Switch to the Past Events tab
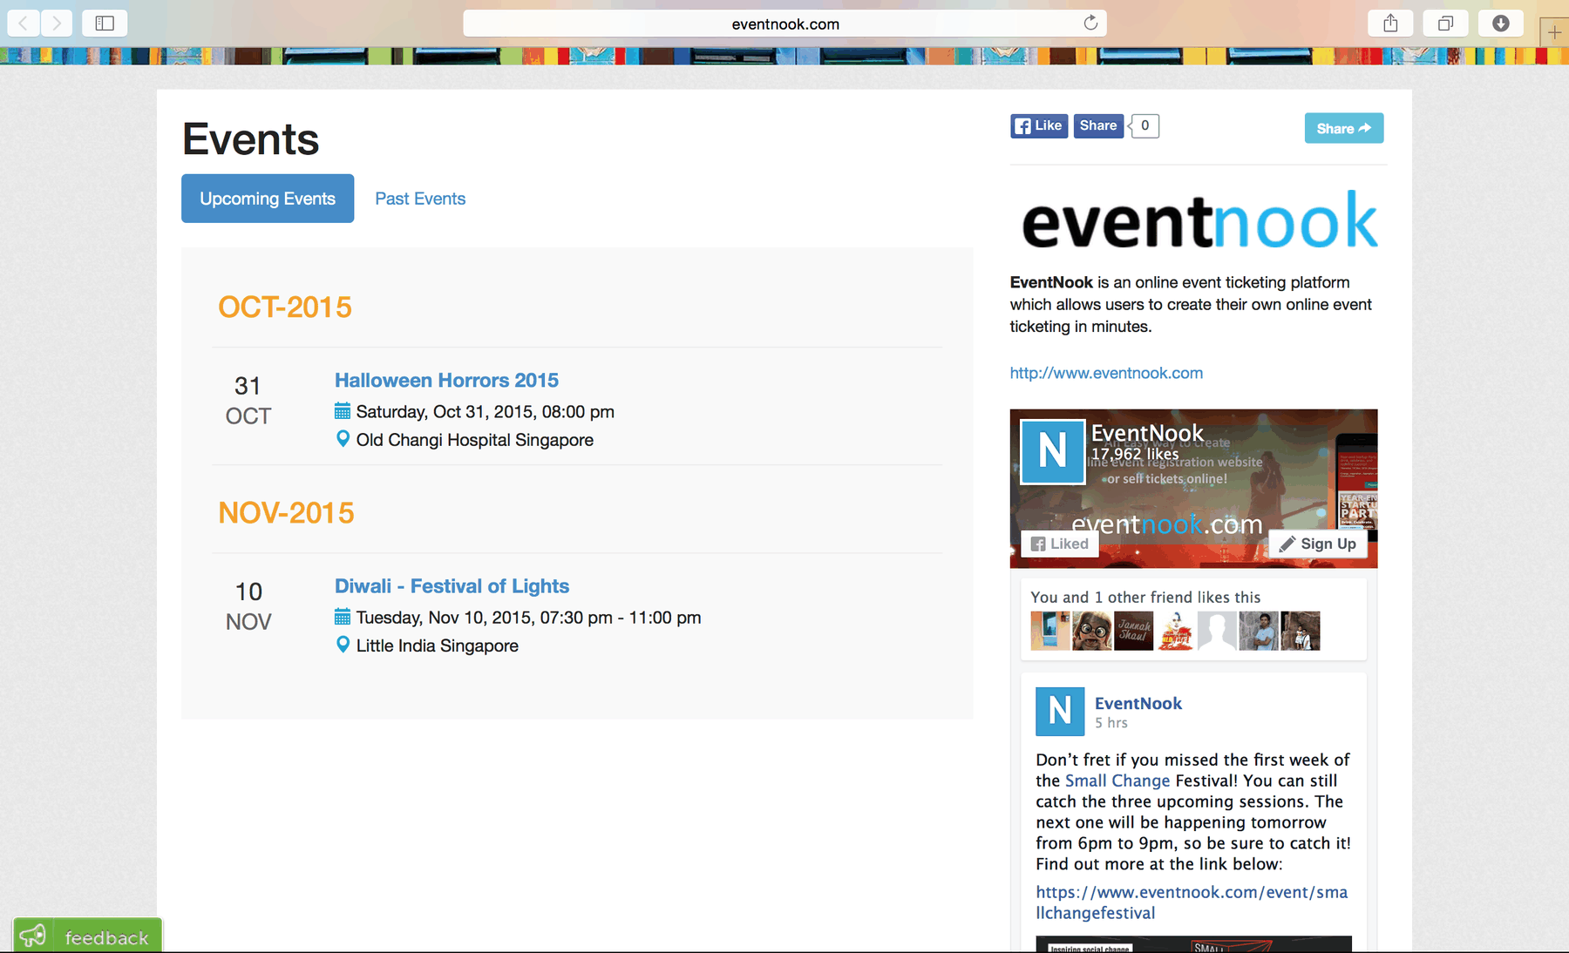 420,199
